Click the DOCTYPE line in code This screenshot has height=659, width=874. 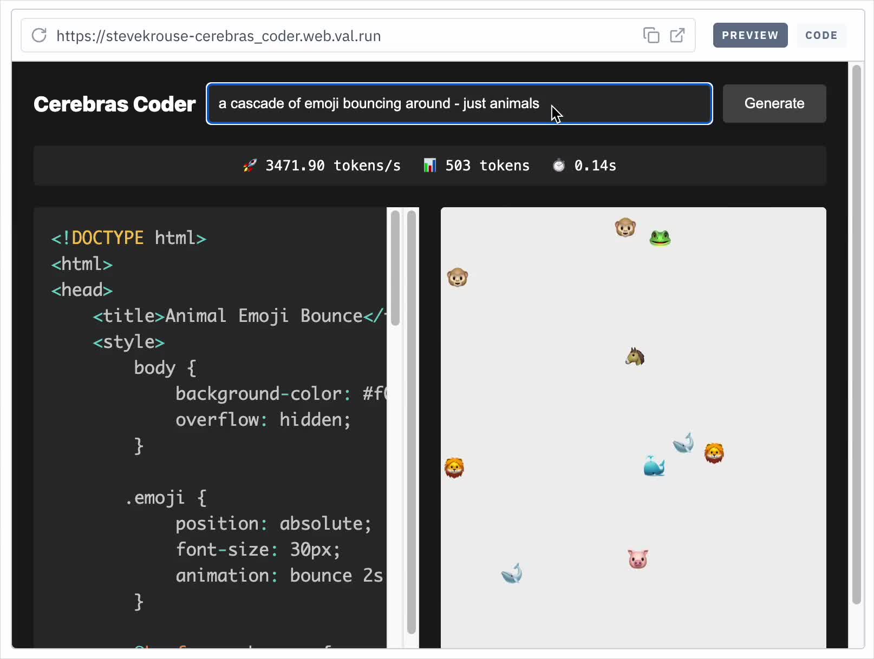coord(129,238)
